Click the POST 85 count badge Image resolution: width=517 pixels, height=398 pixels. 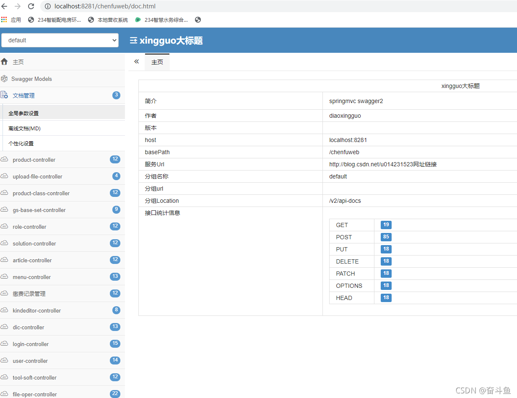[x=385, y=237]
